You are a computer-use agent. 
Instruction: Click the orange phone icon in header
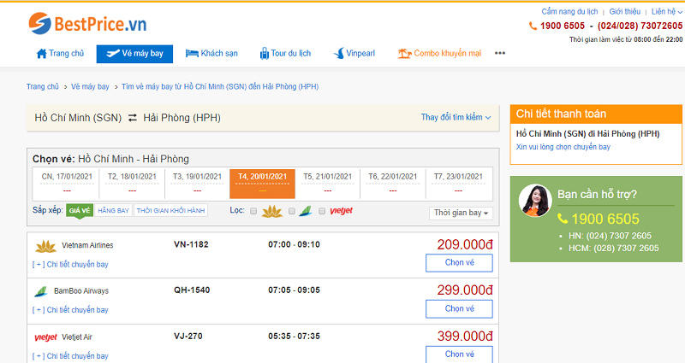(x=533, y=26)
